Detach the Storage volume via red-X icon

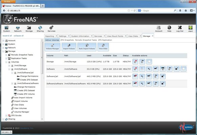(x=135, y=62)
